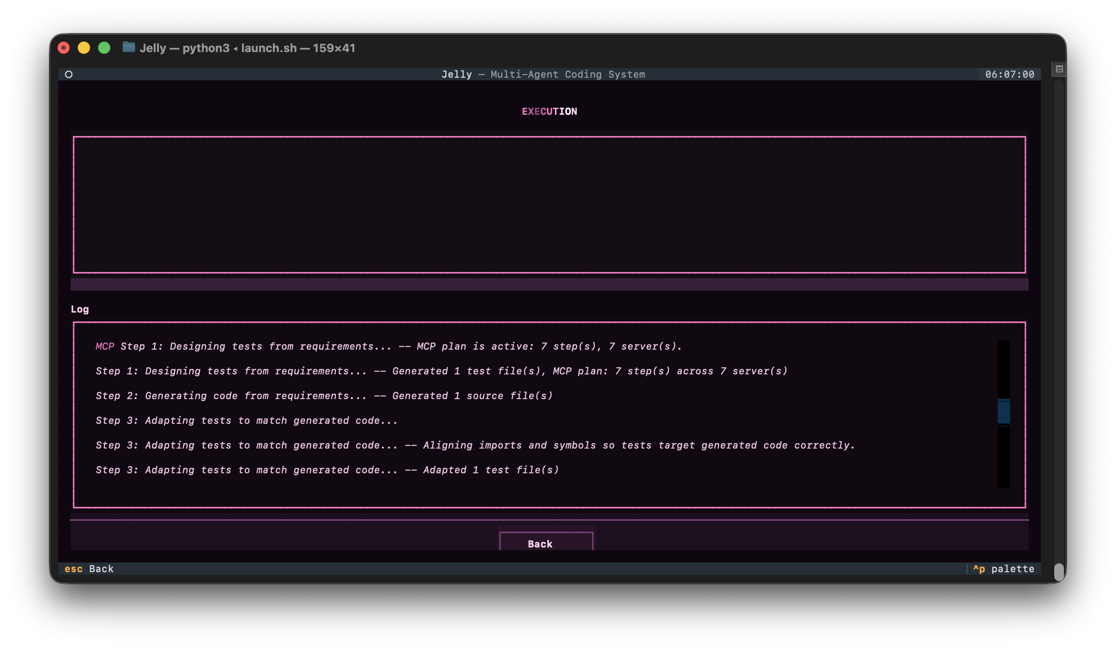
Task: Click the red close window button
Action: [64, 48]
